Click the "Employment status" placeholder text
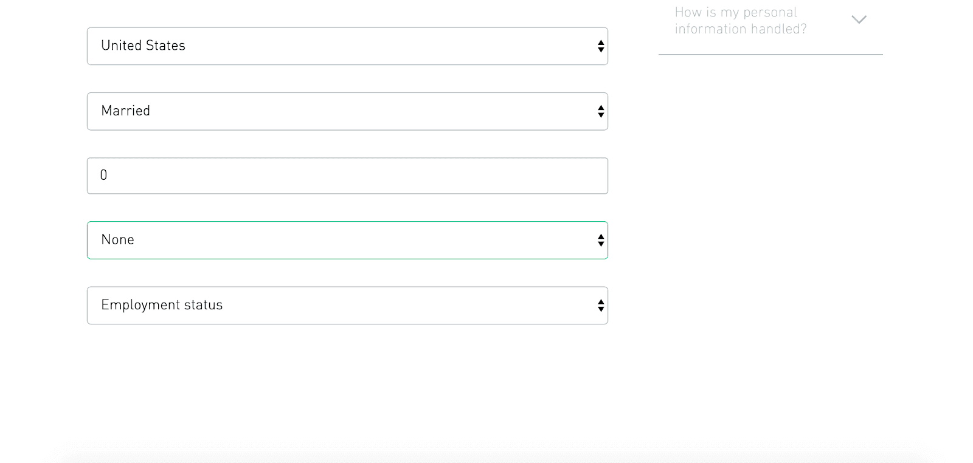This screenshot has width=973, height=463. coord(162,305)
